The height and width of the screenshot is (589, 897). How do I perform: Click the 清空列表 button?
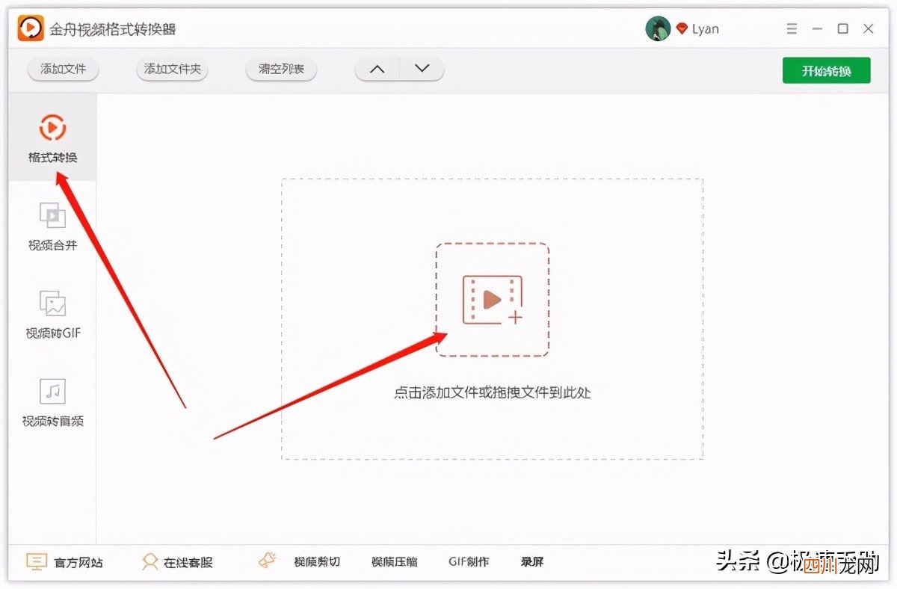(x=282, y=70)
